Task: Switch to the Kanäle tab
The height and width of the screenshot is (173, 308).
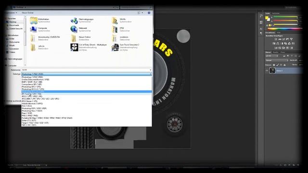Action: pyautogui.click(x=276, y=52)
